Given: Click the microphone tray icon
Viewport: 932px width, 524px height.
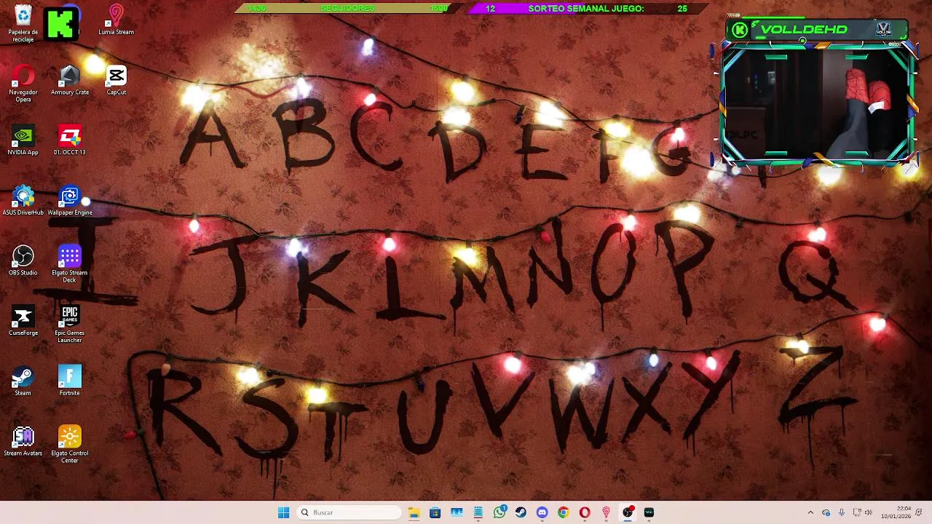Looking at the screenshot, I should 841,512.
